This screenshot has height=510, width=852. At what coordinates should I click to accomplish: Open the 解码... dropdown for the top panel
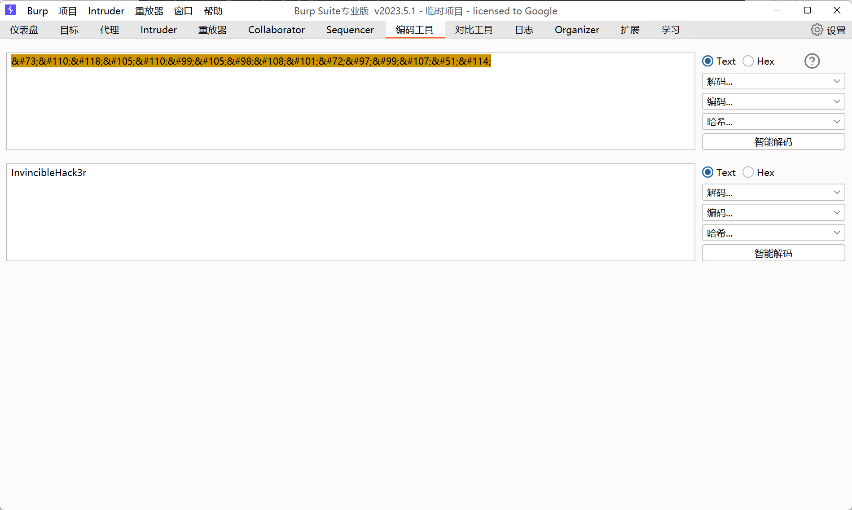pyautogui.click(x=773, y=81)
